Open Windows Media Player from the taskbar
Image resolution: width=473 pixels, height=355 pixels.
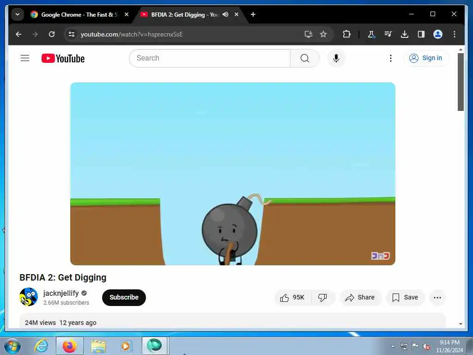[126, 346]
